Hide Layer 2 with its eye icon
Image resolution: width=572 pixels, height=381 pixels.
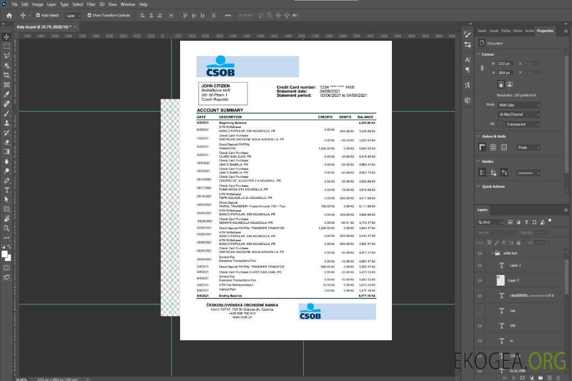(x=480, y=266)
